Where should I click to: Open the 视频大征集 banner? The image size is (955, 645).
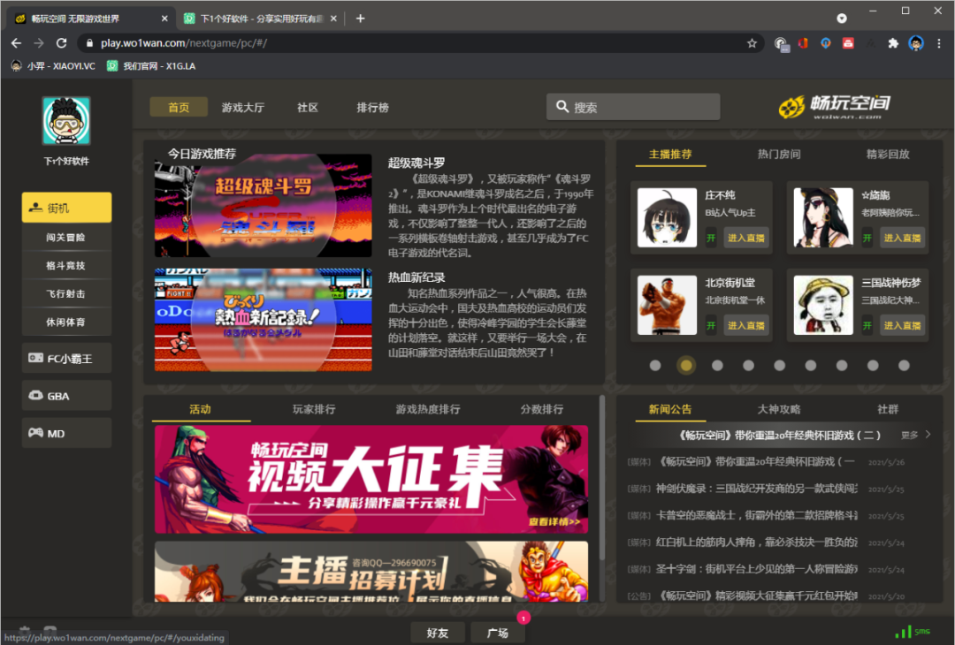371,479
